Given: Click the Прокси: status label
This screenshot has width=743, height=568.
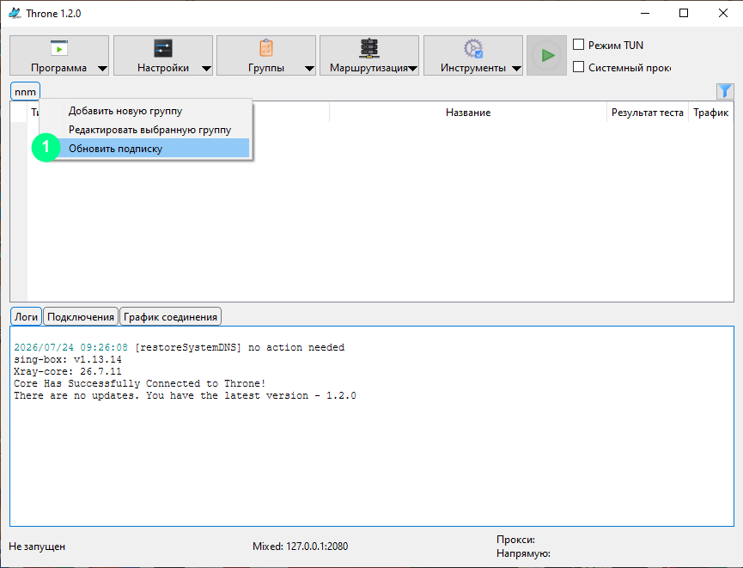Looking at the screenshot, I should 515,540.
